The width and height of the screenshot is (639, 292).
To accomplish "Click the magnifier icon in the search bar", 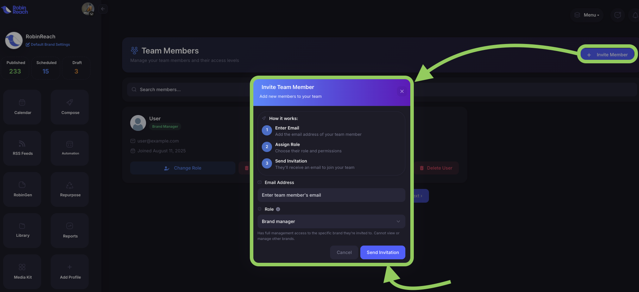I will click(x=134, y=90).
